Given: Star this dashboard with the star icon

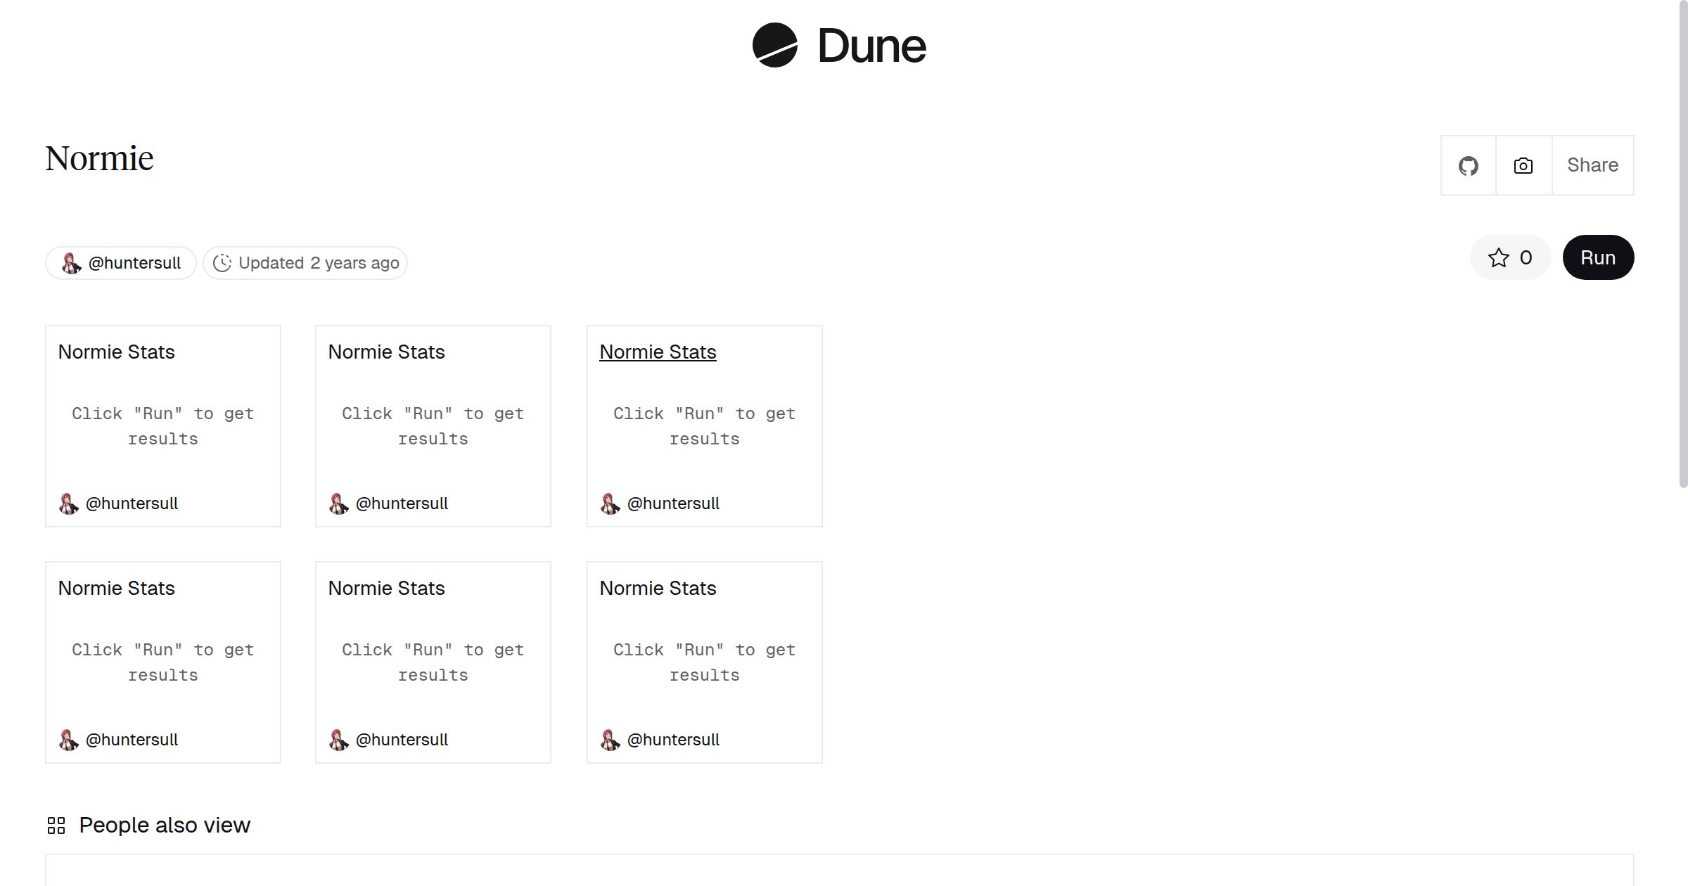Looking at the screenshot, I should pyautogui.click(x=1498, y=257).
